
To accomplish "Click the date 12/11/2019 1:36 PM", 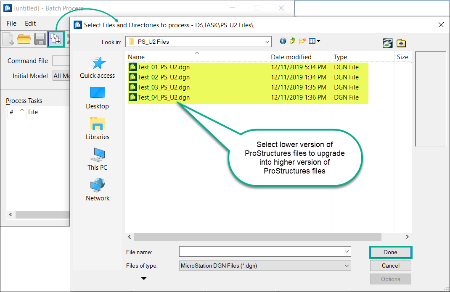I will pos(299,97).
